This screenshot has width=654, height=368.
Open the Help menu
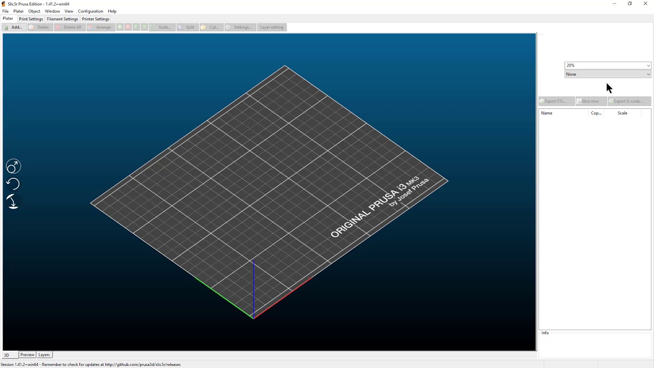[x=112, y=11]
